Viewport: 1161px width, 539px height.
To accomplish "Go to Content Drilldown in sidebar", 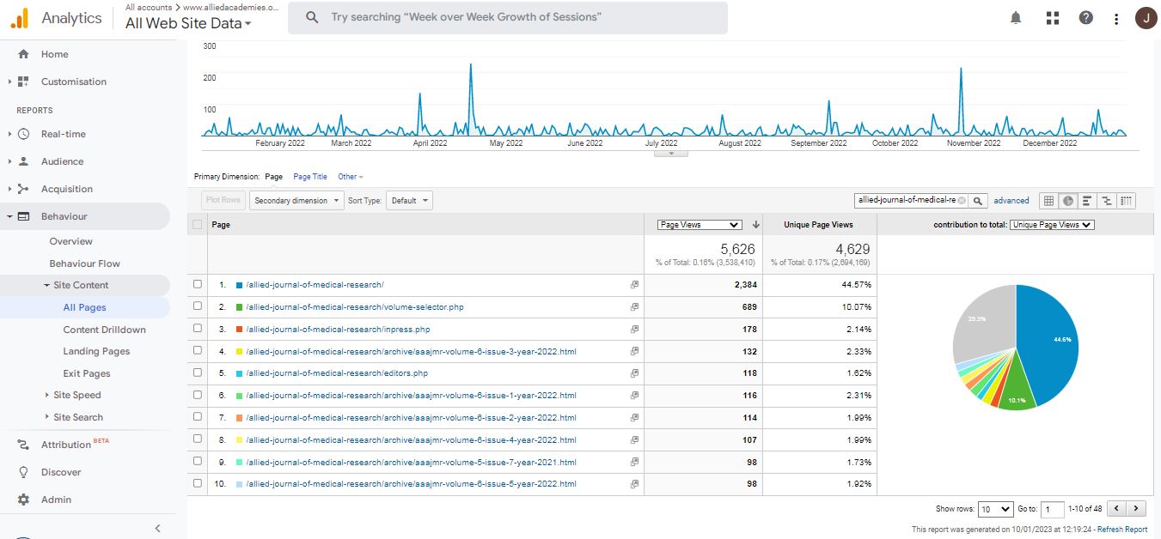I will pos(104,330).
